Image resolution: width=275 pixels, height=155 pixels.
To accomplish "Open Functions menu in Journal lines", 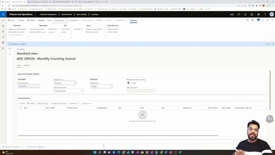I will tap(87, 103).
